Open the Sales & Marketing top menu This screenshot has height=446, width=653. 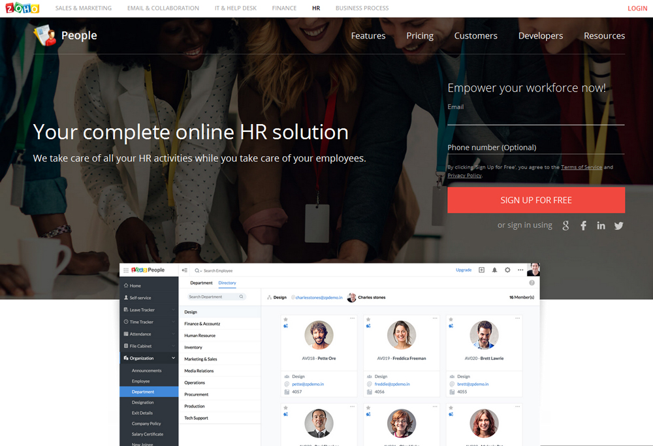click(84, 8)
